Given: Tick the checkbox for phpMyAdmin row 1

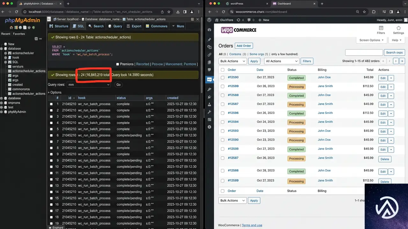Looking at the screenshot, I should pyautogui.click(x=51, y=104).
